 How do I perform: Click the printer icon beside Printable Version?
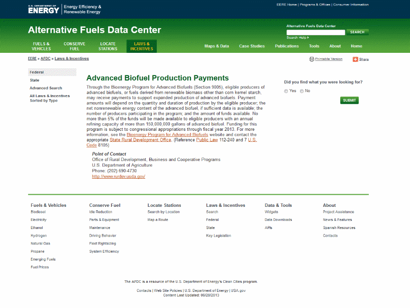312,59
